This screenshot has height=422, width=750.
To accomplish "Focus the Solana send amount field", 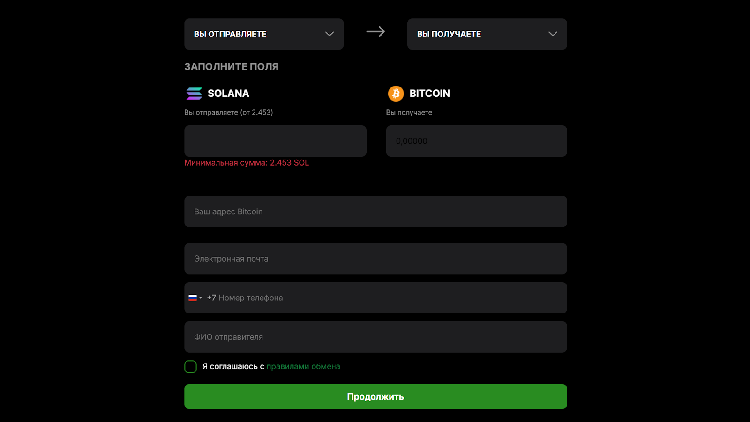I will pos(275,141).
